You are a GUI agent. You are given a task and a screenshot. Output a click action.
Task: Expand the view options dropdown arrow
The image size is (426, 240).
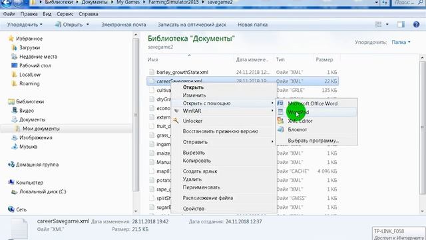point(387,25)
